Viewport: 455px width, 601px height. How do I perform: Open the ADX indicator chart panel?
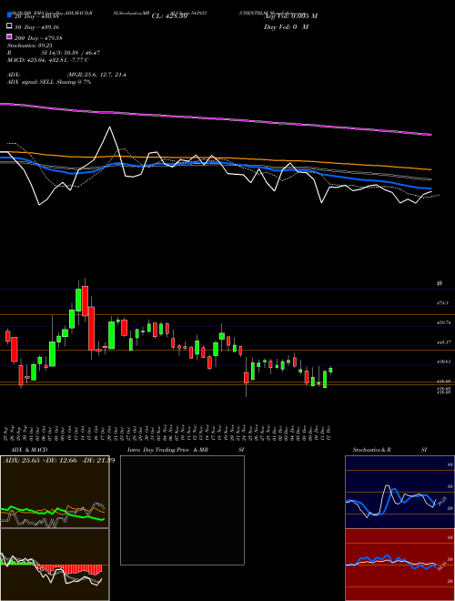point(55,492)
